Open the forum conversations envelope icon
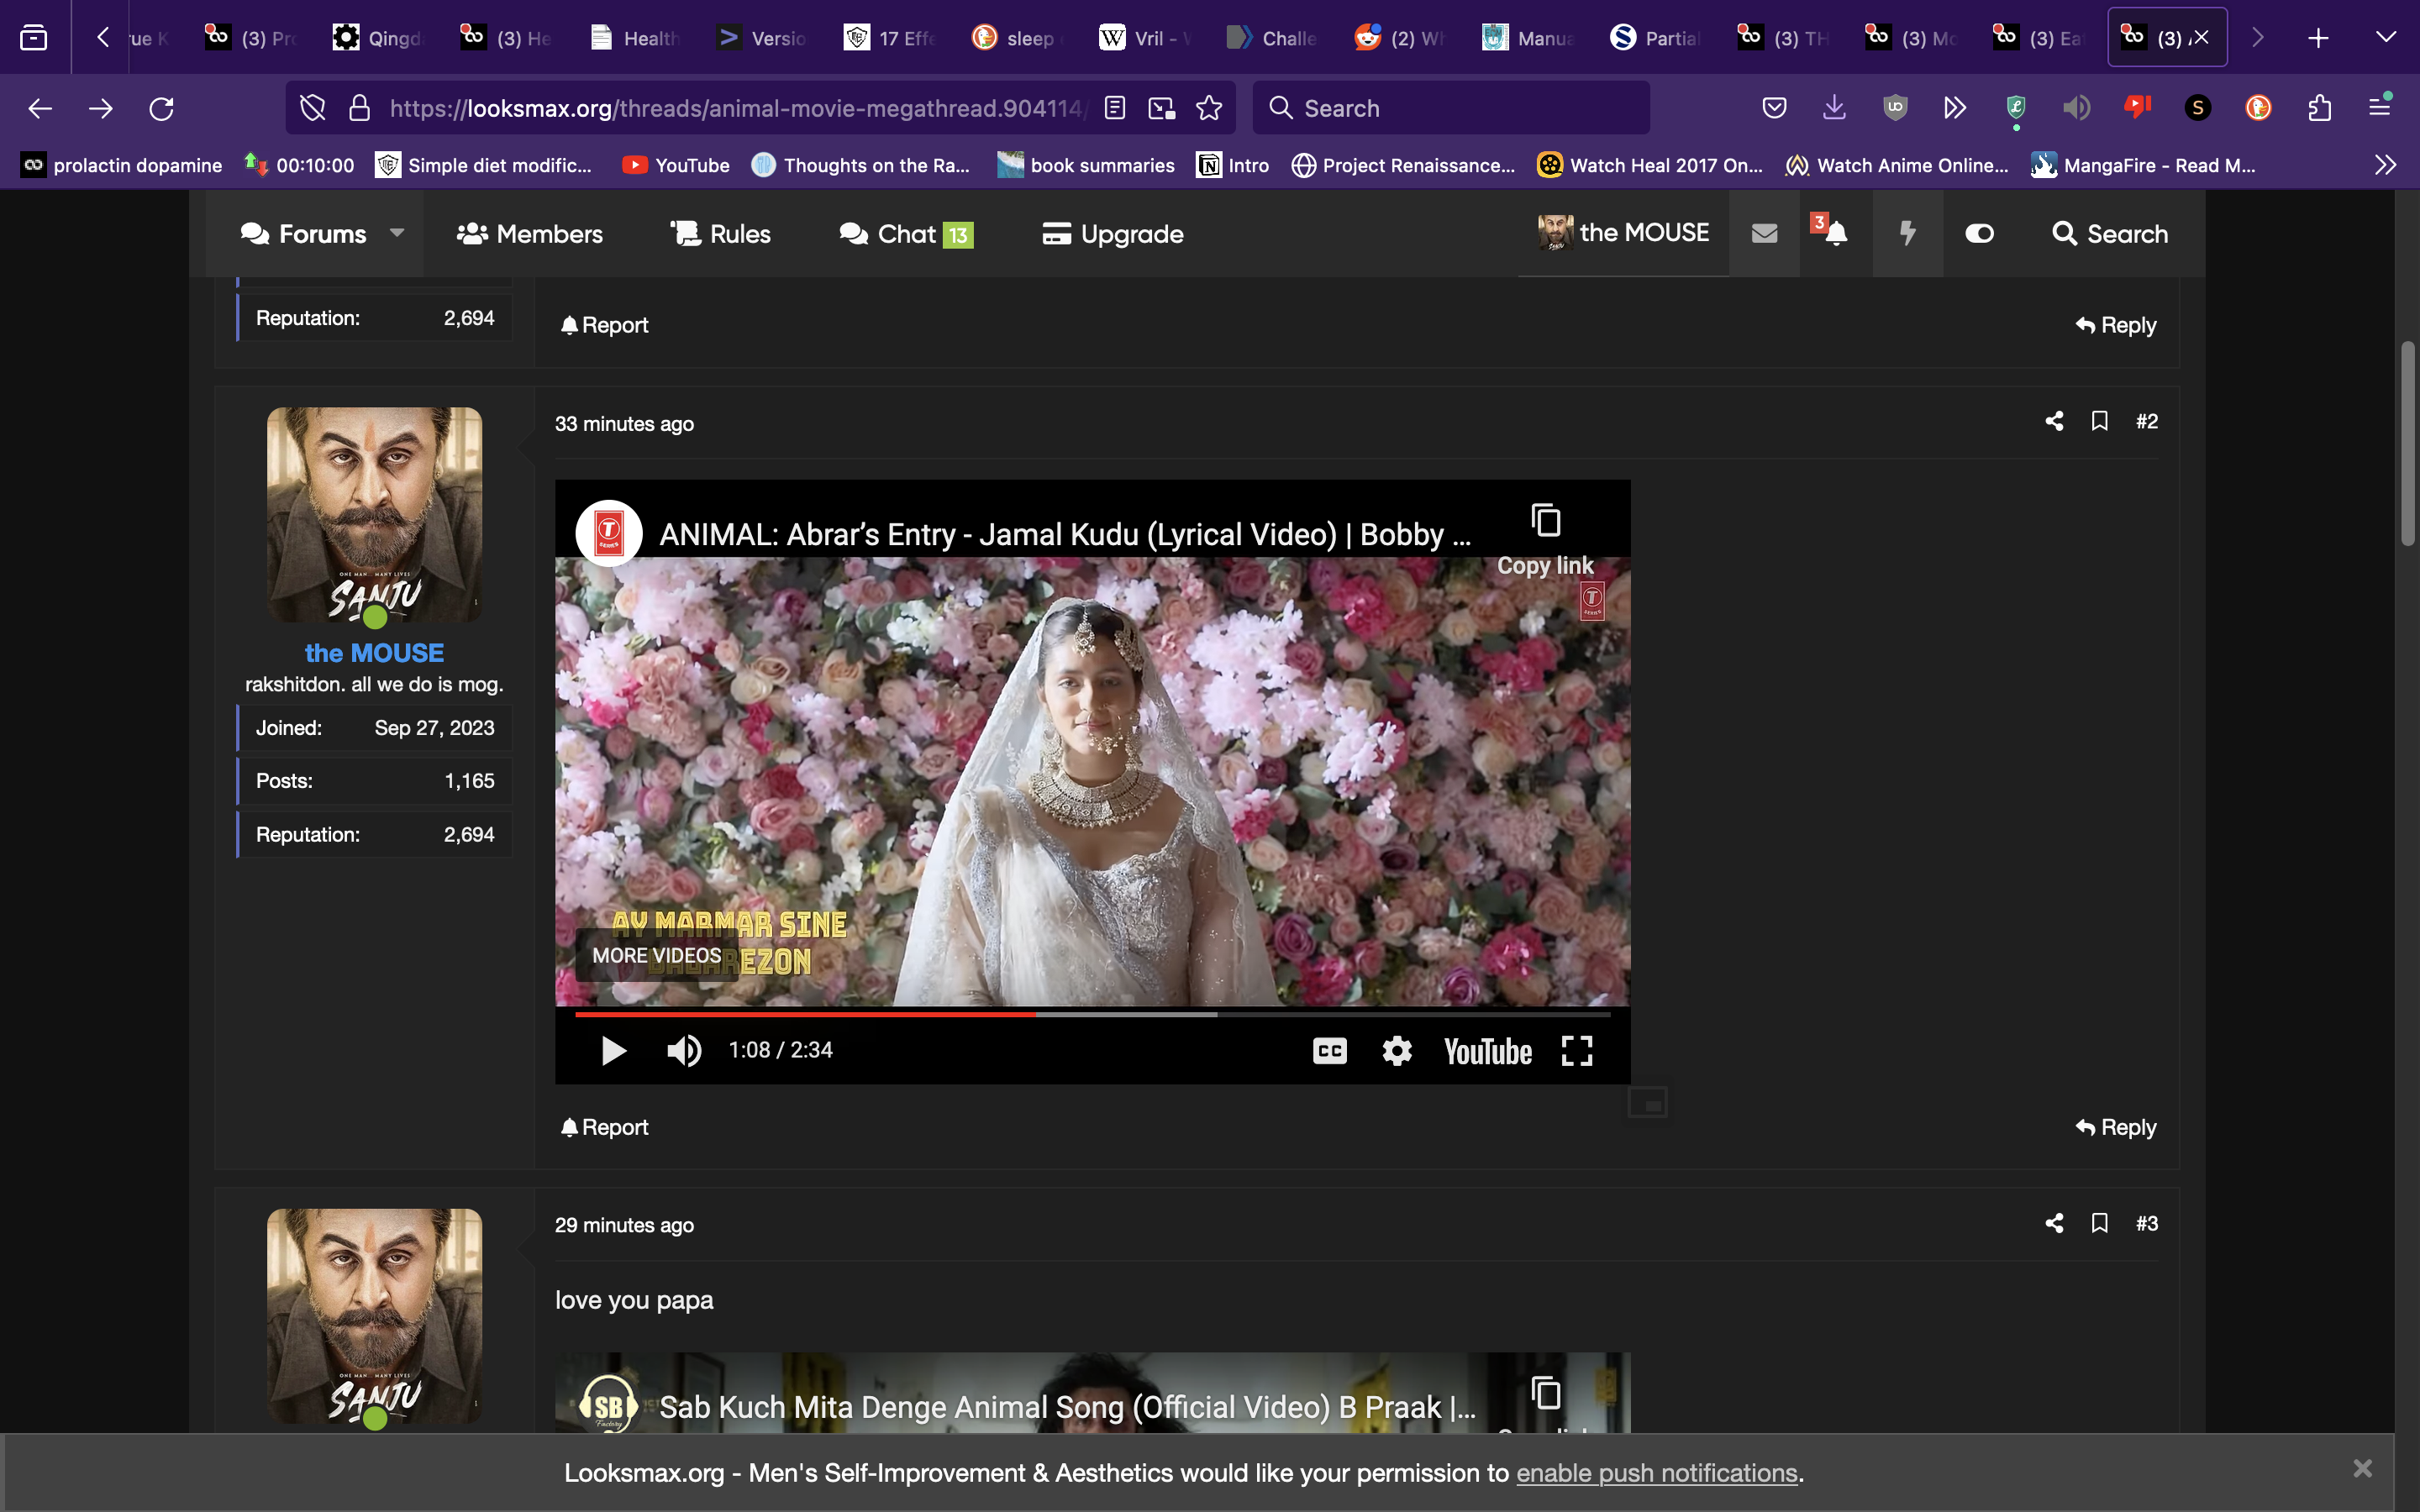 tap(1765, 234)
